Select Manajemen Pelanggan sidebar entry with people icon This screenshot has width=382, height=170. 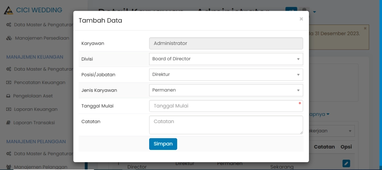(x=40, y=167)
